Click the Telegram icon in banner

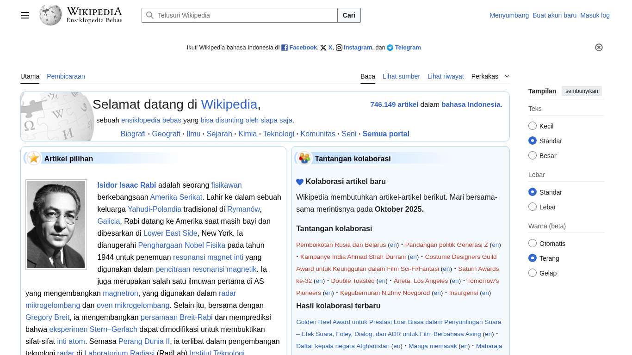(x=390, y=48)
